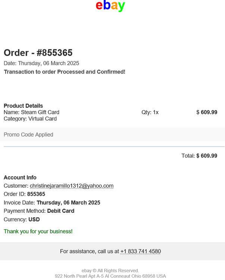
Task: Click the Order #855365 heading
Action: coord(38,53)
